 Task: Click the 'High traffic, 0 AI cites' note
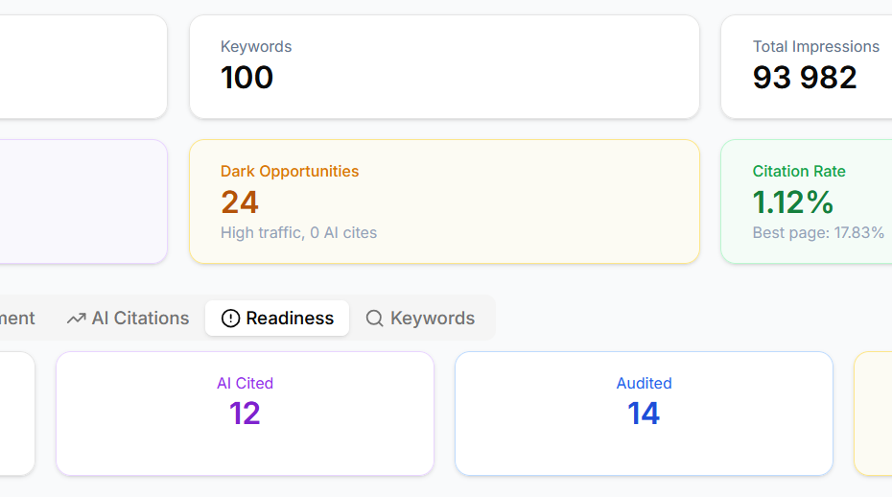click(298, 233)
